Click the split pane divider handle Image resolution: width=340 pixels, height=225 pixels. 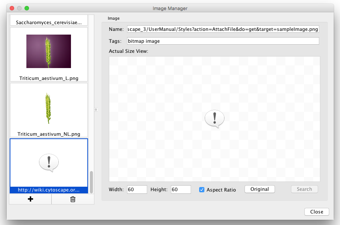(96, 110)
